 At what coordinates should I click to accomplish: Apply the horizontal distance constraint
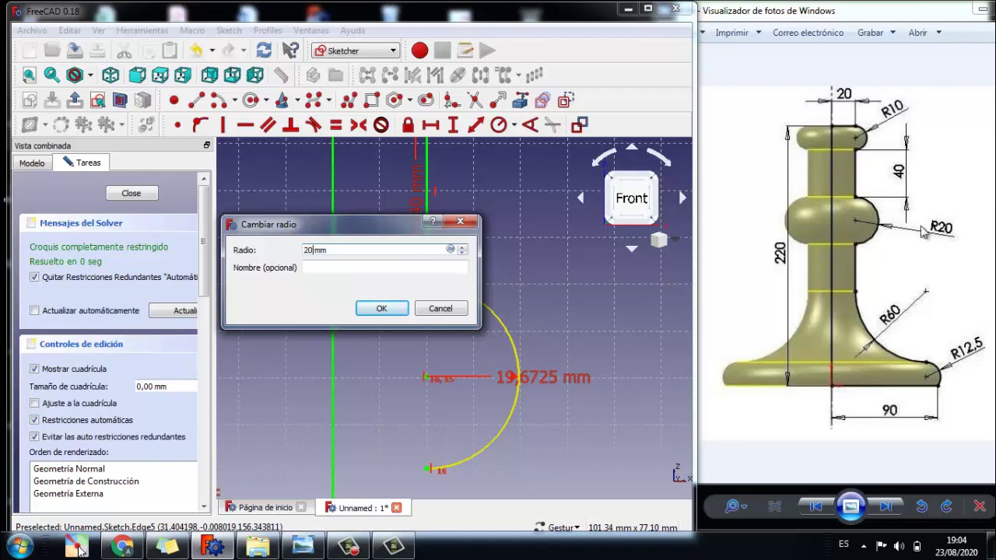[x=430, y=125]
